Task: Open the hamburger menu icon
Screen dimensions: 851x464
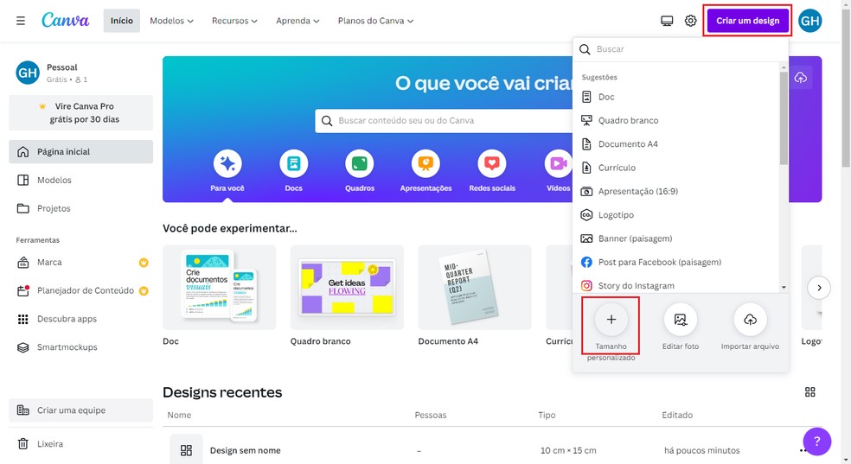Action: click(21, 21)
